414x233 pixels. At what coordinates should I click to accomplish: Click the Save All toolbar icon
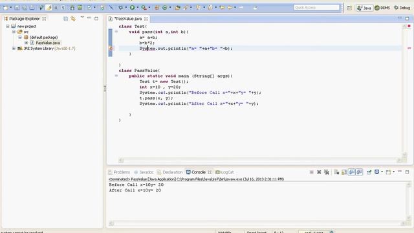coord(25,8)
